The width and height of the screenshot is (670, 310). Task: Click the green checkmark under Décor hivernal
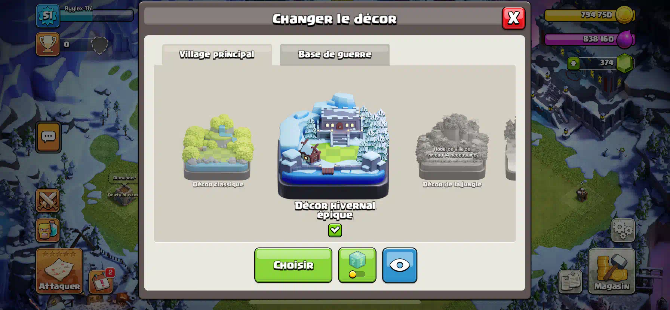[335, 230]
